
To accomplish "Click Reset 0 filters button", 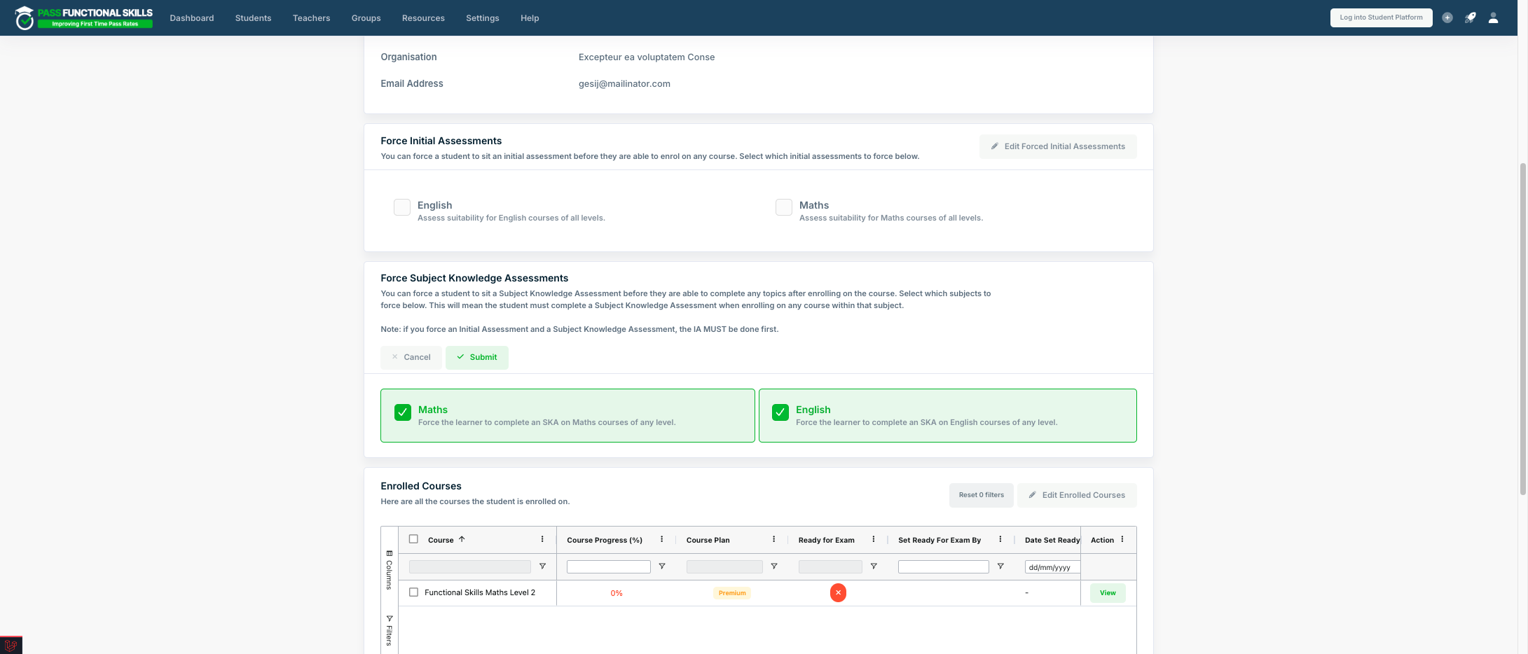I will [981, 495].
